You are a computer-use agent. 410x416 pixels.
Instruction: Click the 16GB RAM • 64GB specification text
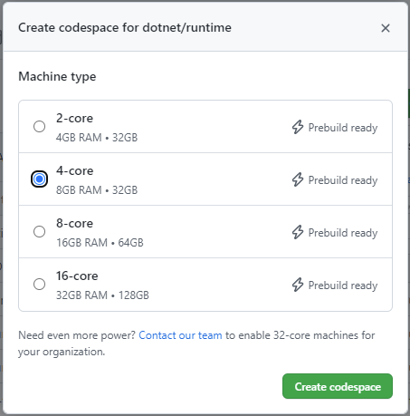(x=100, y=243)
